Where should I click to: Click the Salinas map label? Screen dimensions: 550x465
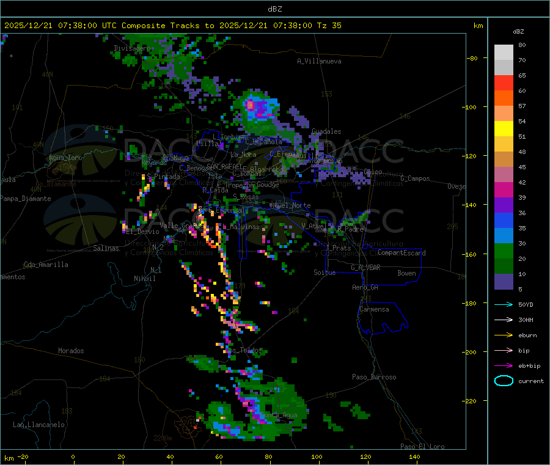106,248
